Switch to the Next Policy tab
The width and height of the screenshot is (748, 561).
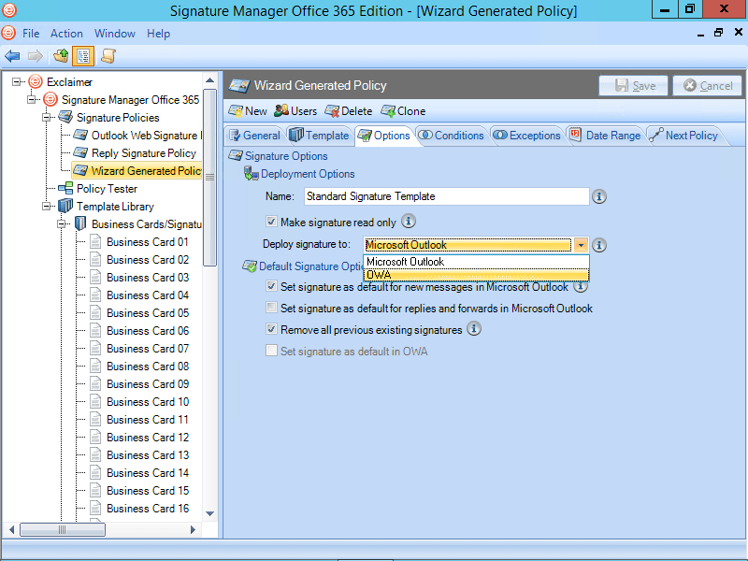tap(683, 136)
